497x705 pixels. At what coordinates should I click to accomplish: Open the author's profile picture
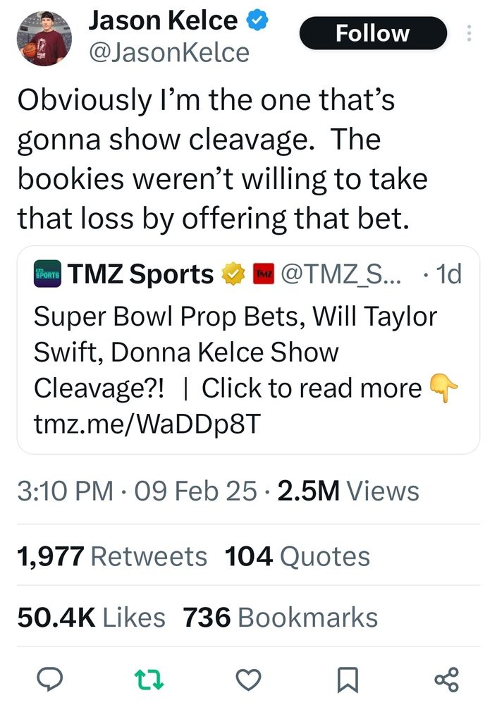pyautogui.click(x=43, y=38)
